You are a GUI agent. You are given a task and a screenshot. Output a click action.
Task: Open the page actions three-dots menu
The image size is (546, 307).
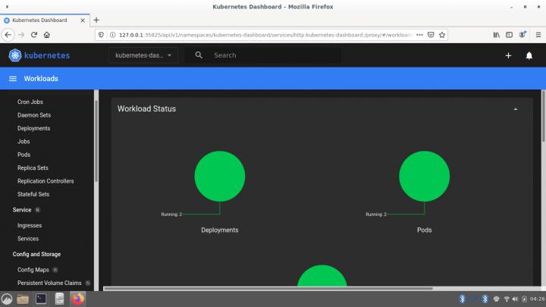(419, 35)
